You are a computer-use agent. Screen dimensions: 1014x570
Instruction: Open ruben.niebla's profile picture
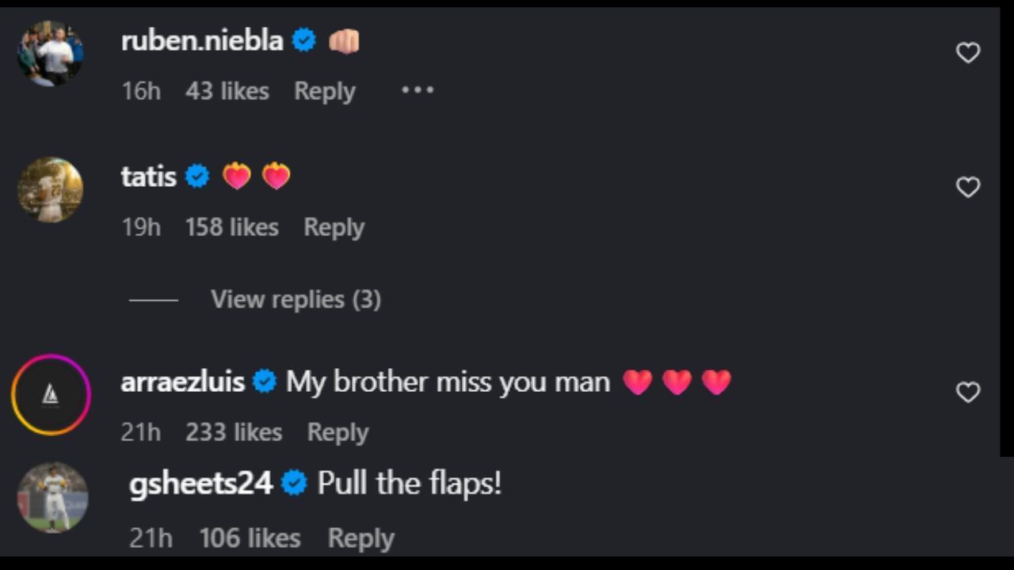(x=51, y=53)
